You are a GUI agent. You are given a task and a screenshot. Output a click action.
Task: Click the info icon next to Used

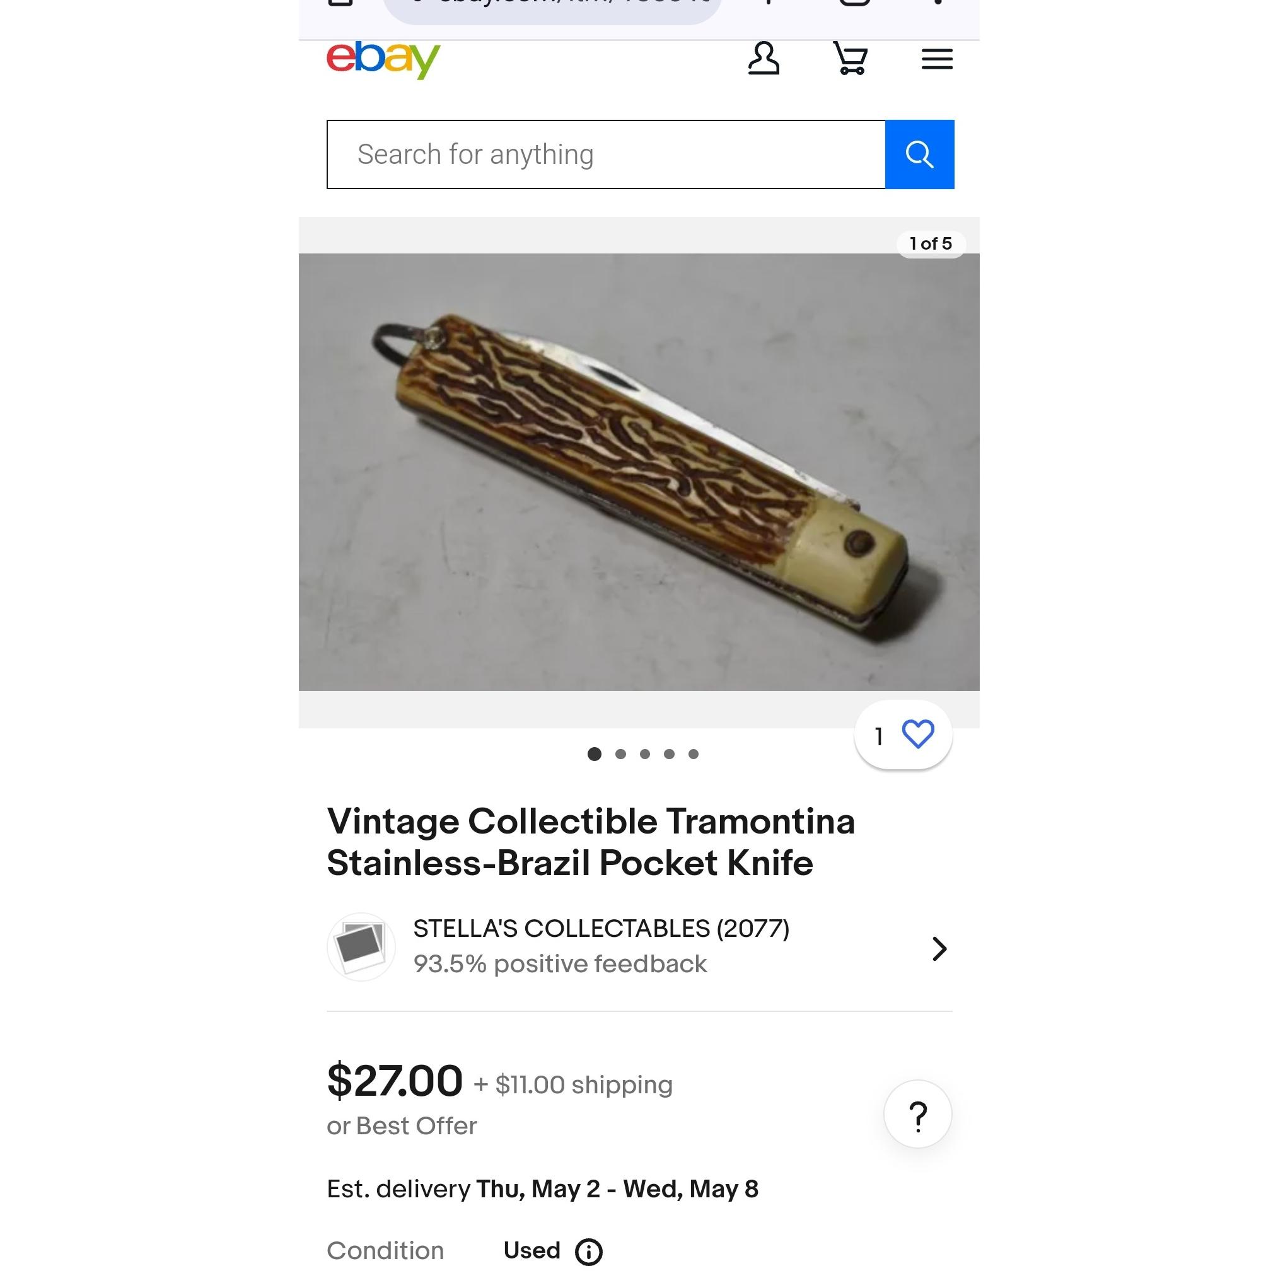pos(588,1252)
